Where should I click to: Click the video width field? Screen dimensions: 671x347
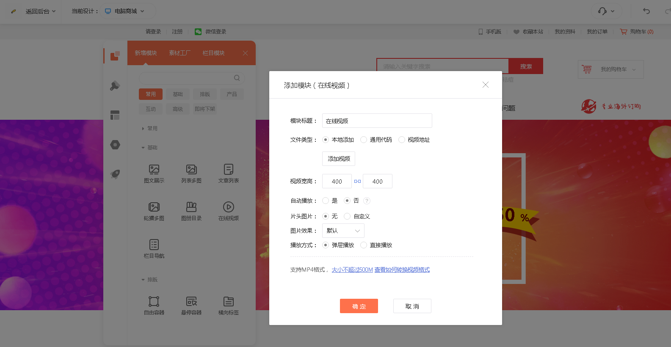click(x=337, y=181)
